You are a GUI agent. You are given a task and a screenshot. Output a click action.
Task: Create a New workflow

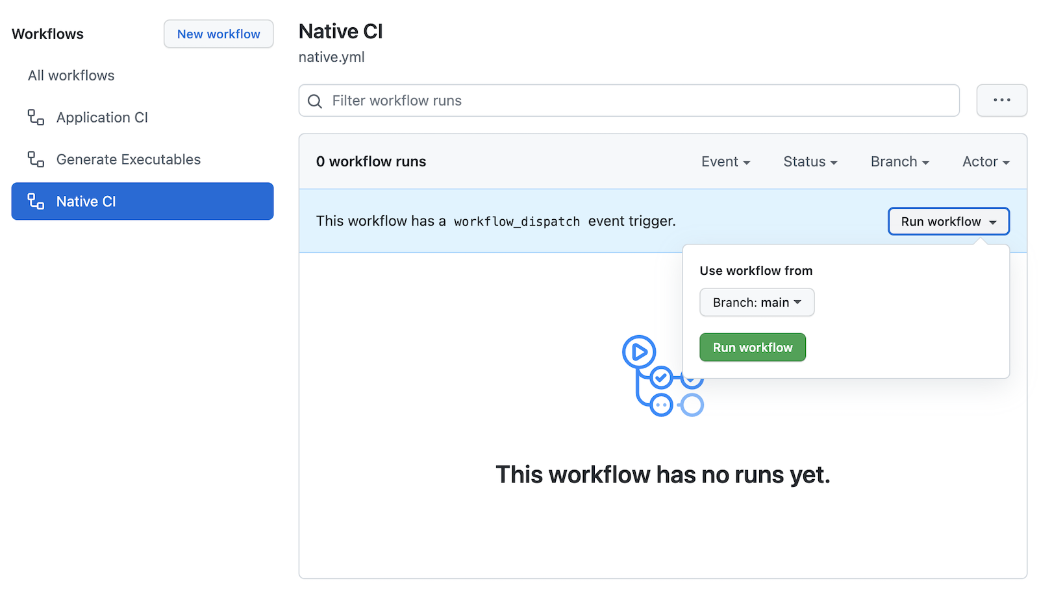[x=218, y=34]
